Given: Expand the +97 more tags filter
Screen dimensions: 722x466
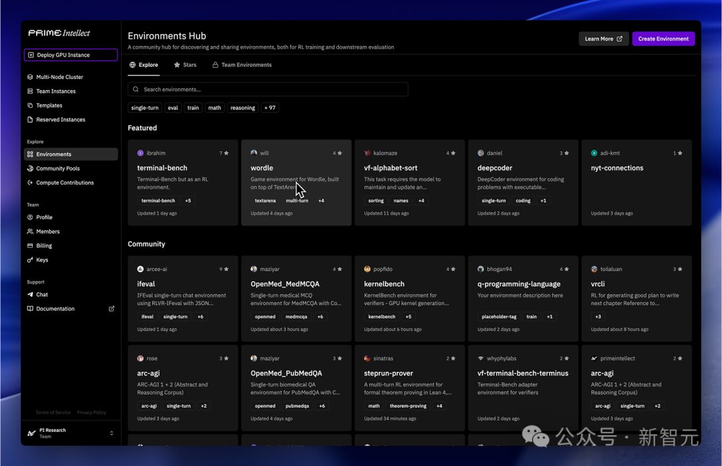Looking at the screenshot, I should point(270,108).
